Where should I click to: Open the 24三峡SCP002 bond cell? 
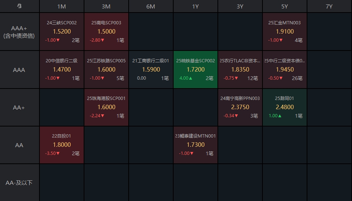[x=62, y=32]
